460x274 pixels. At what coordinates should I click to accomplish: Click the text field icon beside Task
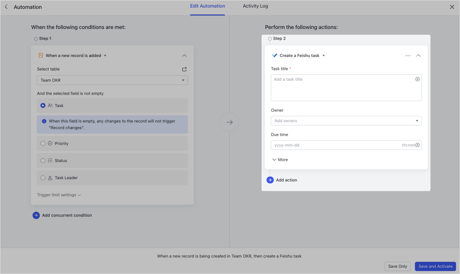[50, 105]
